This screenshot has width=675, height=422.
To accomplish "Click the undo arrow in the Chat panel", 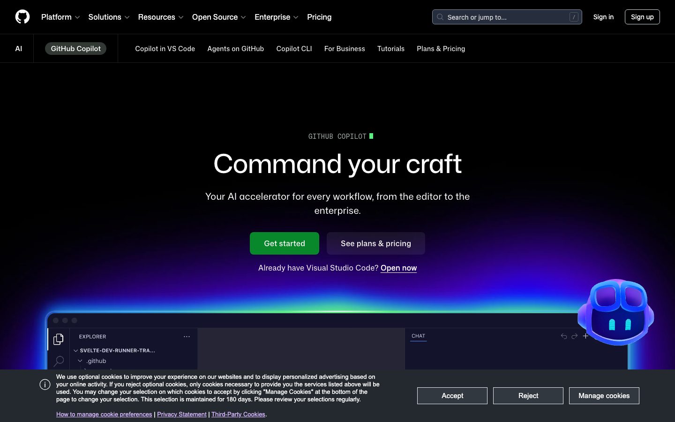I will click(563, 336).
